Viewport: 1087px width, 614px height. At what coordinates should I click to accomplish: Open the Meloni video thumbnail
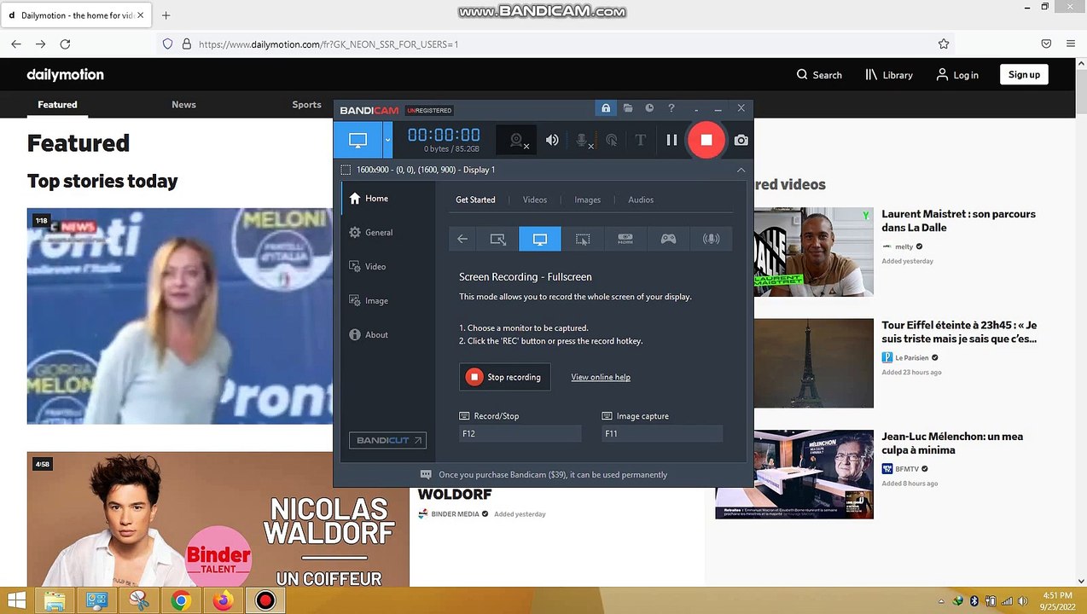click(179, 316)
